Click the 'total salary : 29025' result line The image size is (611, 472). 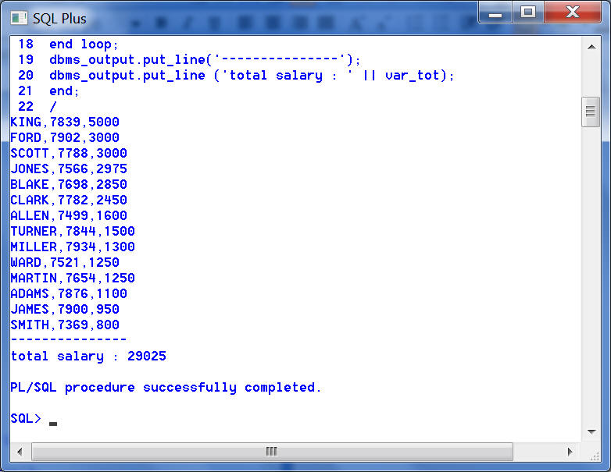pos(88,356)
